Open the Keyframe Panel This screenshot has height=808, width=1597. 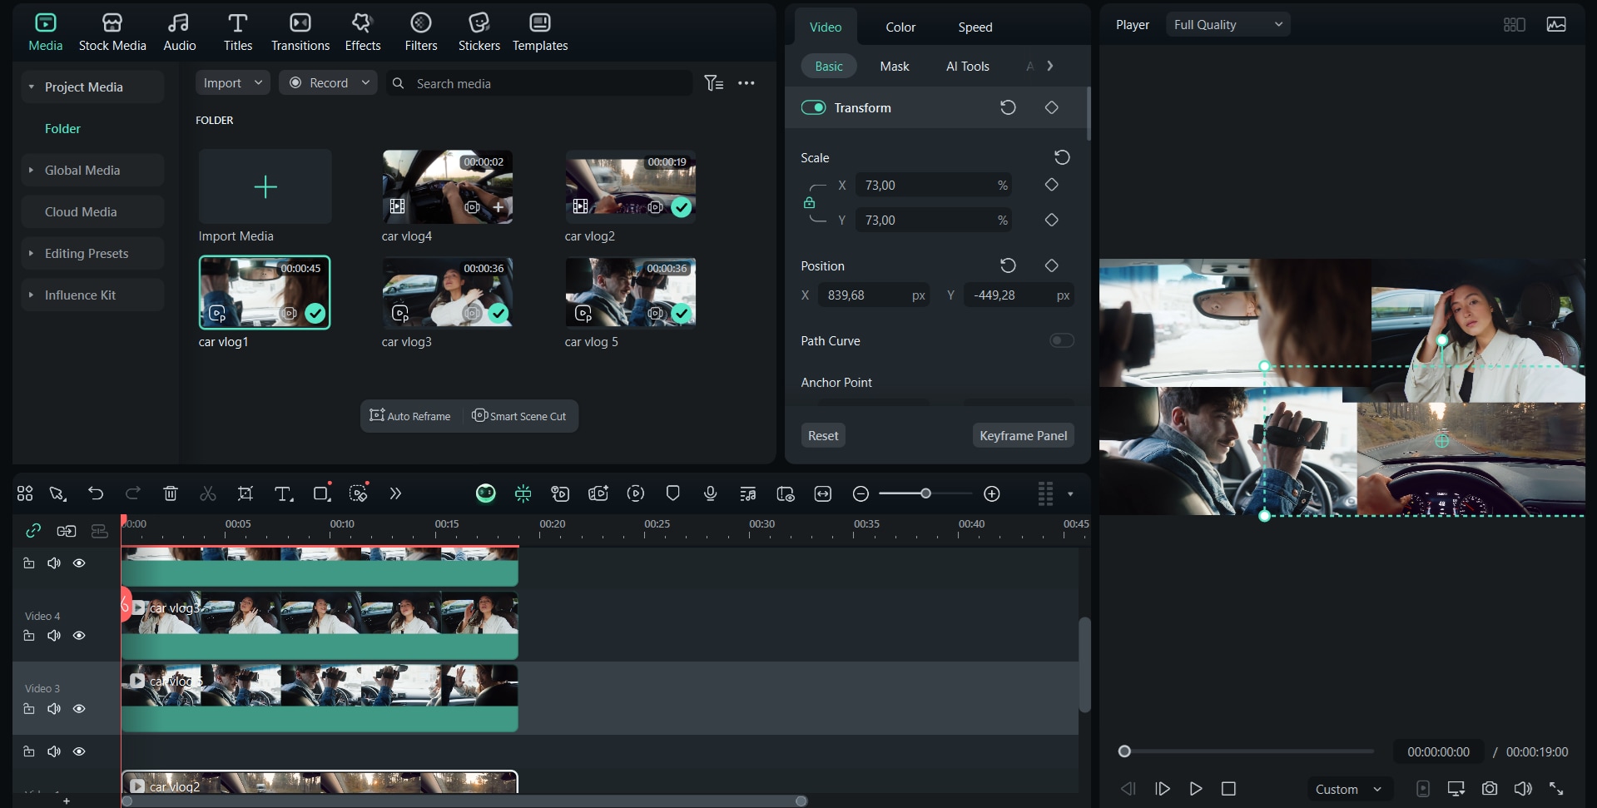pyautogui.click(x=1024, y=435)
